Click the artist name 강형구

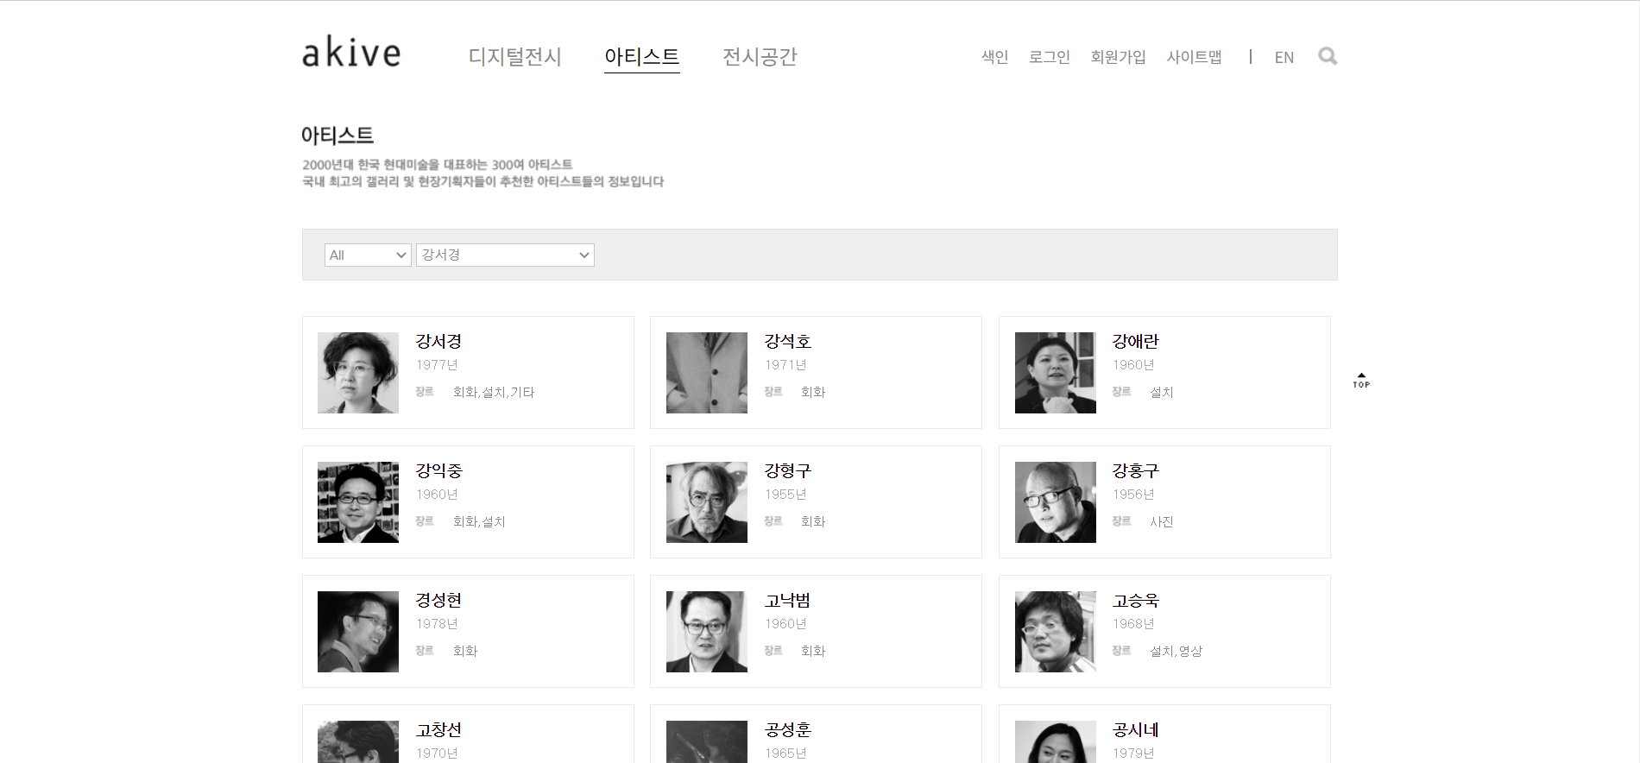pos(787,471)
